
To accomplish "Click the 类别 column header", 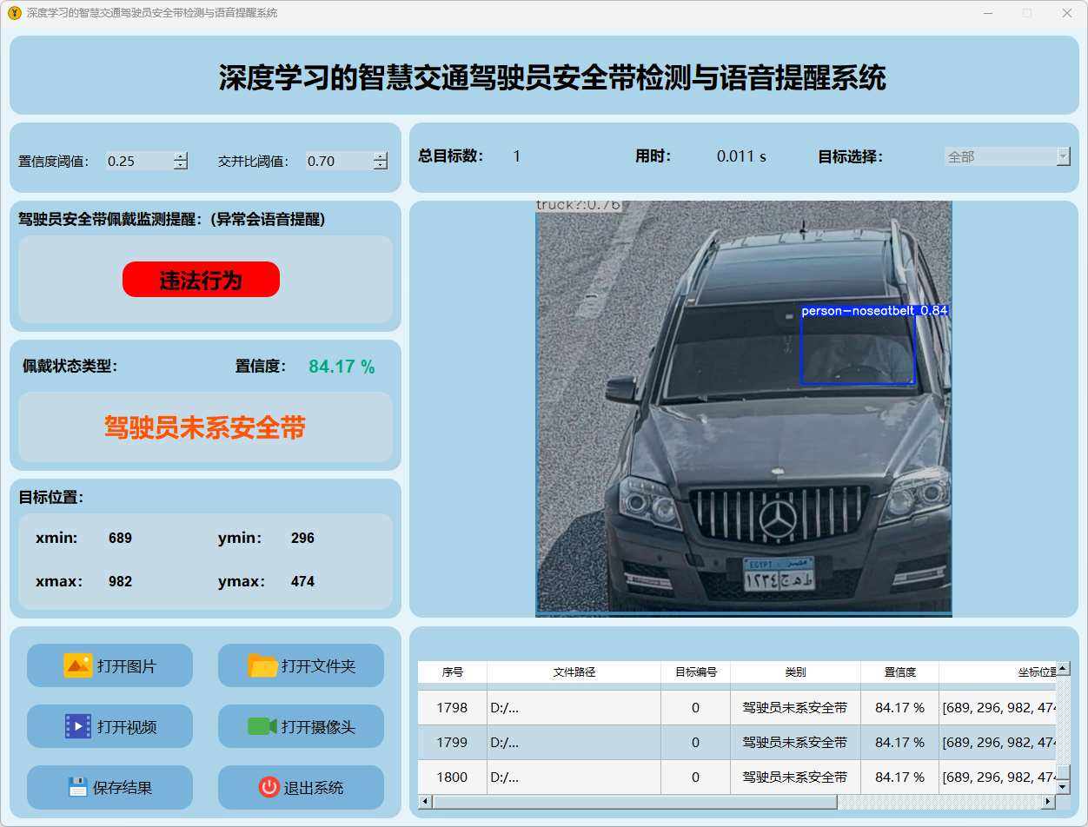I will 795,672.
